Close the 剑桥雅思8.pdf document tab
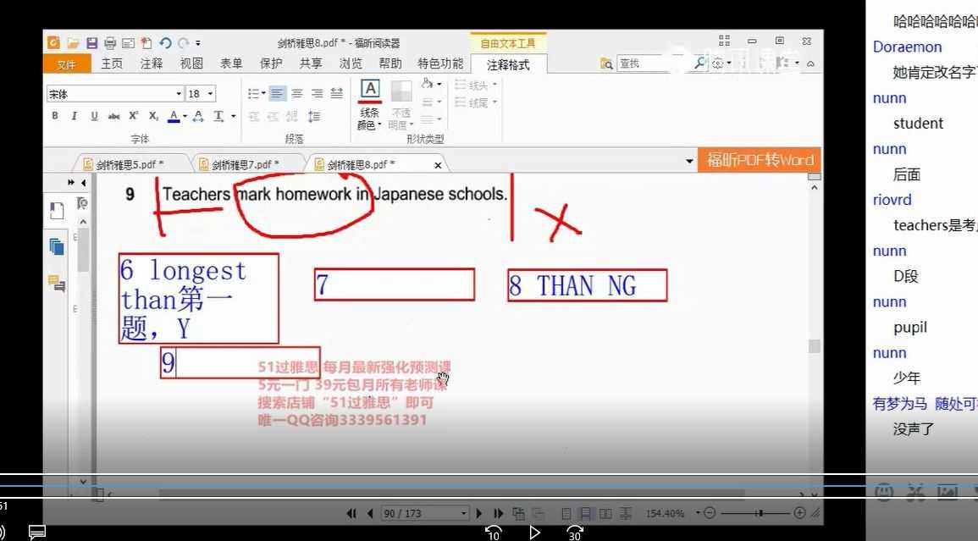The width and height of the screenshot is (978, 541). (x=438, y=165)
